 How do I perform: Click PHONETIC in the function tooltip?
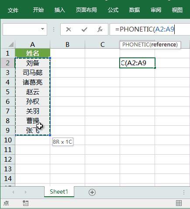[x=135, y=45]
